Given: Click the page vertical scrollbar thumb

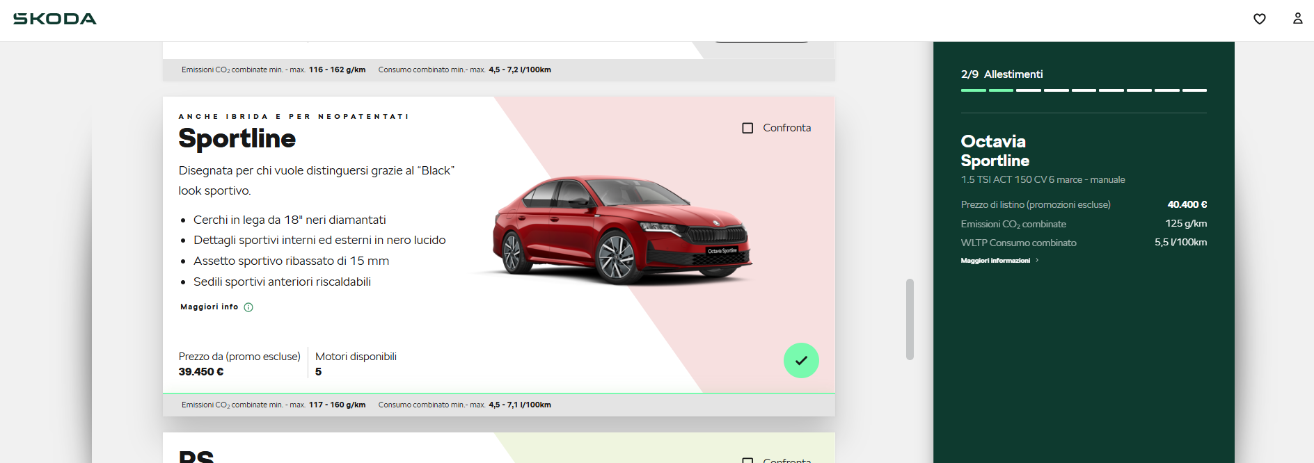Looking at the screenshot, I should [910, 320].
